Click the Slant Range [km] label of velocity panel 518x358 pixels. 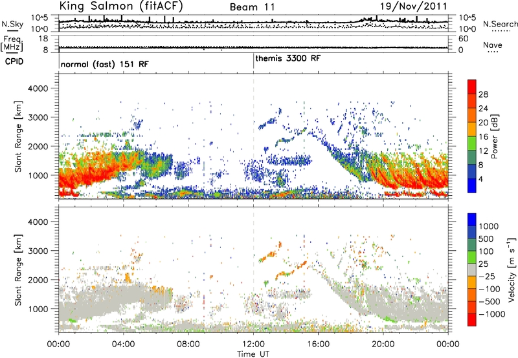tap(18, 270)
